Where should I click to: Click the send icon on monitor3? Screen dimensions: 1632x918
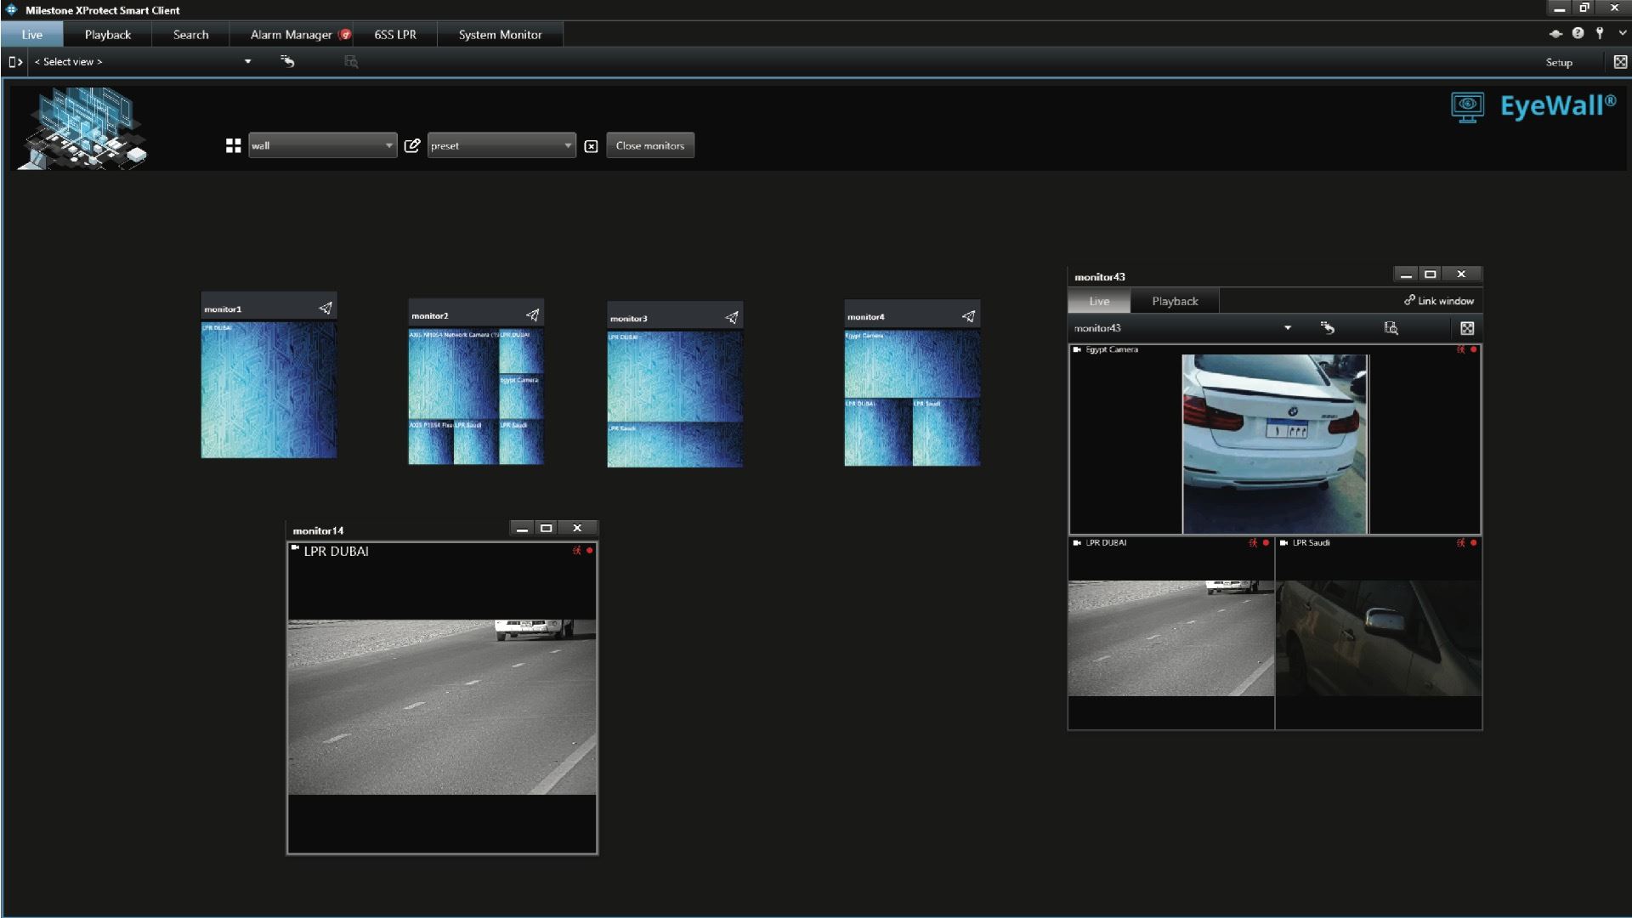[731, 317]
